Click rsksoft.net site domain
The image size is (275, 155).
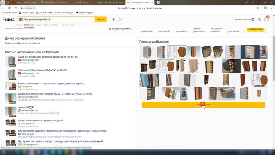(x=27, y=87)
